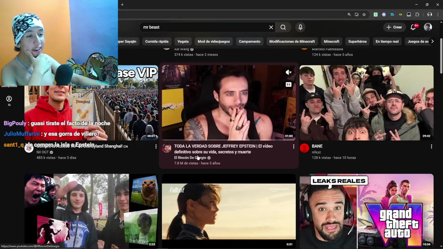443x249 pixels.
Task: Start voice search with the microphone icon
Action: click(300, 27)
